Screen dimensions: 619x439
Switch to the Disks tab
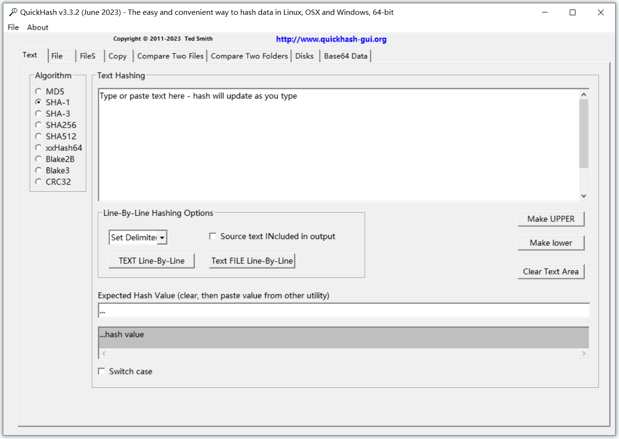point(305,56)
